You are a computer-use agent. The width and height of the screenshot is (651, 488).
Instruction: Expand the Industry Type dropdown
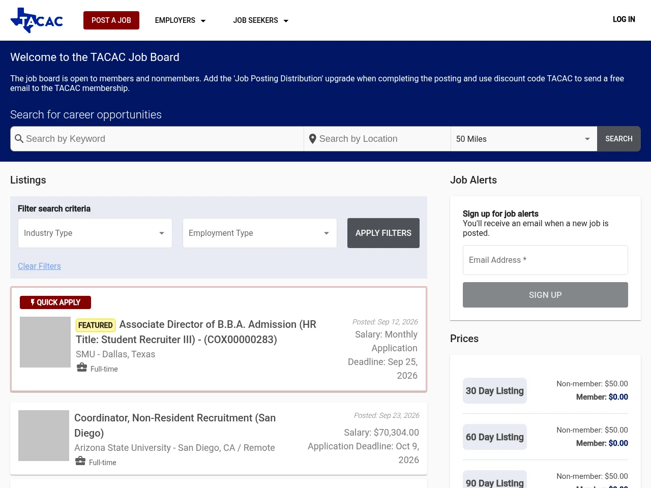(95, 233)
